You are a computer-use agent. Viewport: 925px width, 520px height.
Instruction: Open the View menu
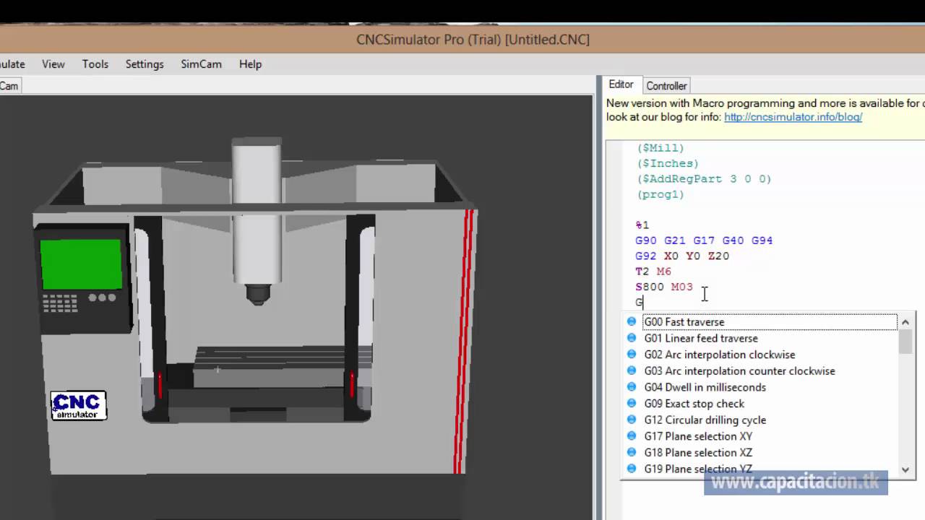[x=53, y=64]
